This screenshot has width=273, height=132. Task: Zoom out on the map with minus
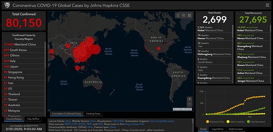[190, 104]
